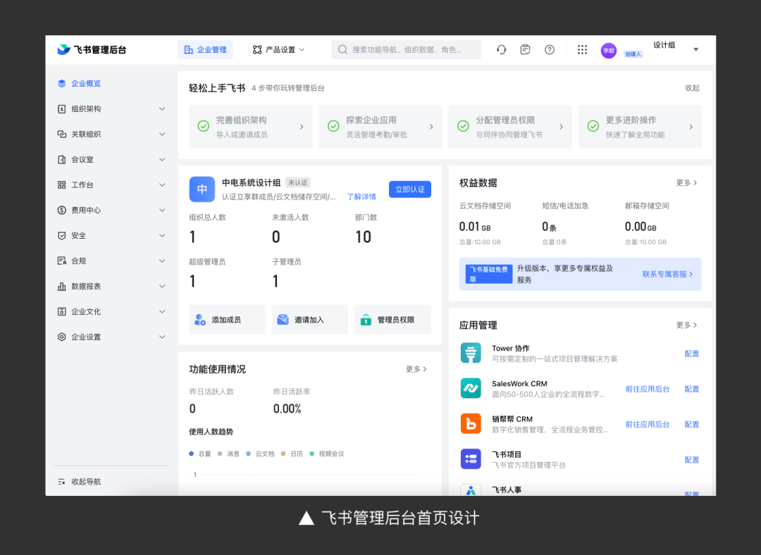This screenshot has width=761, height=555.
Task: Switch to the 企业管理 tab
Action: click(x=205, y=50)
